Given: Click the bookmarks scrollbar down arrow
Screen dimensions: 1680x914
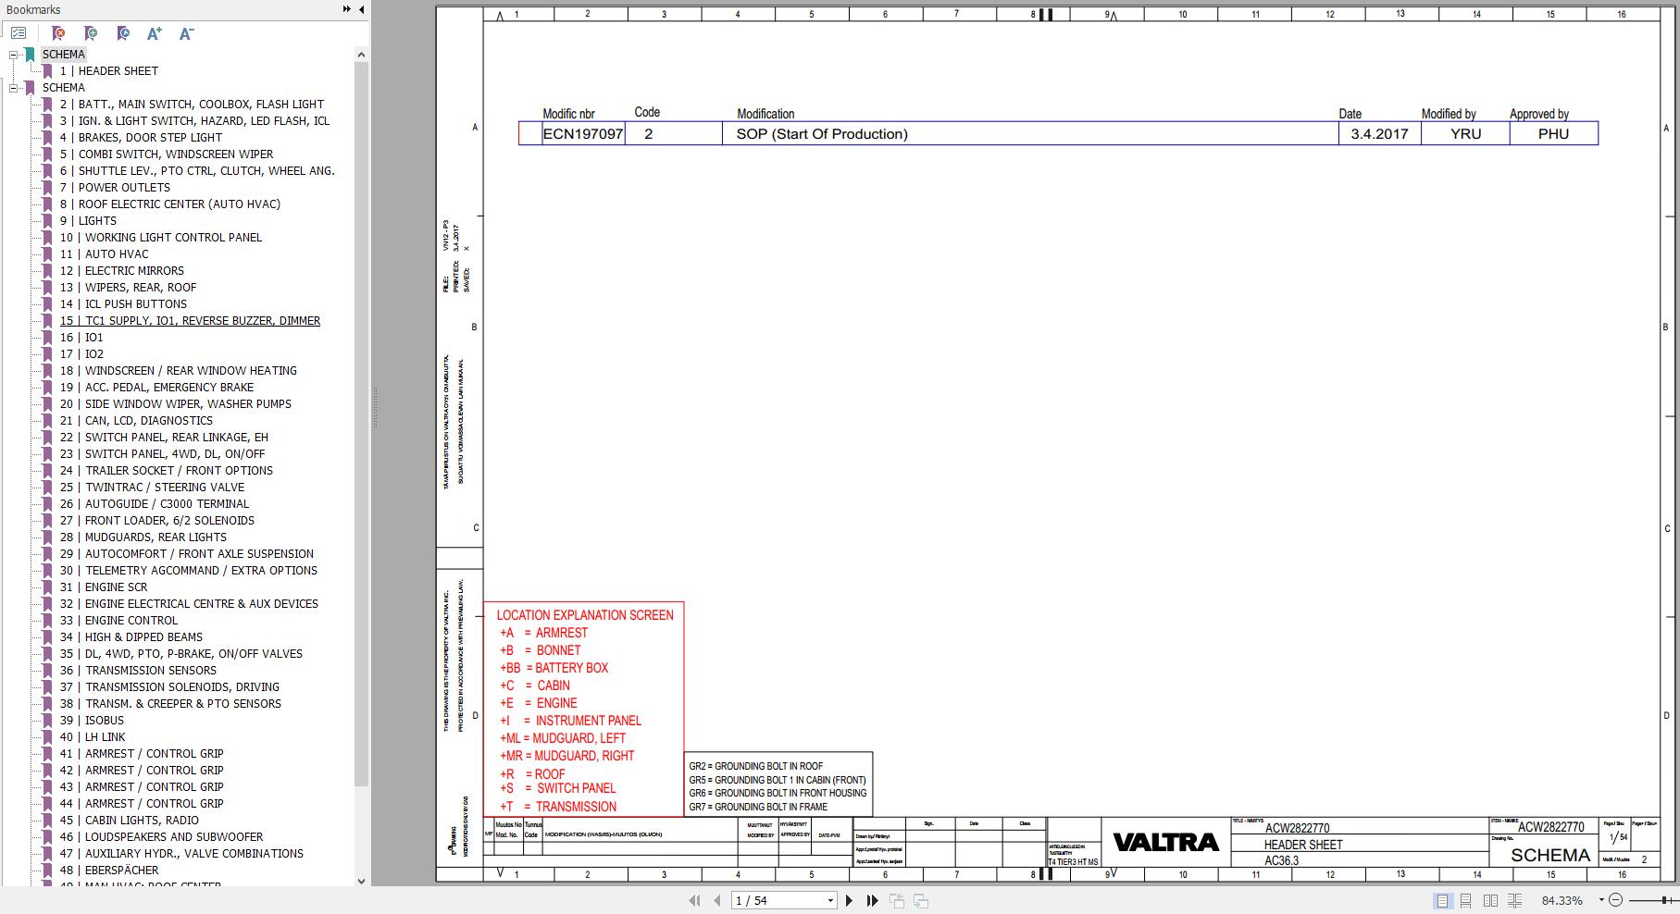Looking at the screenshot, I should click(361, 881).
